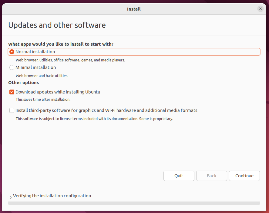Viewport: 269px width, 213px height.
Task: Go to the previous step with Back
Action: 211,176
